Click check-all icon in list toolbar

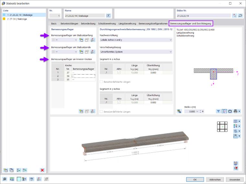pos(19,170)
